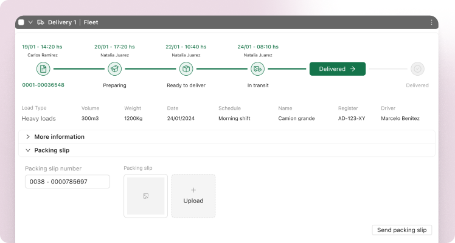Screen dimensions: 455x243
Task: Click the Load Type column label
Action: coord(34,108)
